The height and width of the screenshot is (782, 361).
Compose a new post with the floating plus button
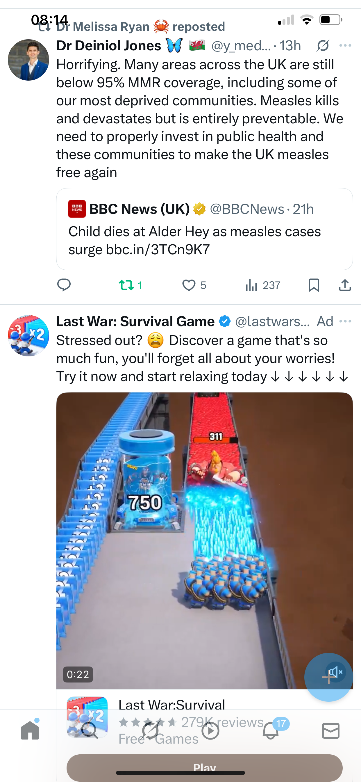(328, 677)
